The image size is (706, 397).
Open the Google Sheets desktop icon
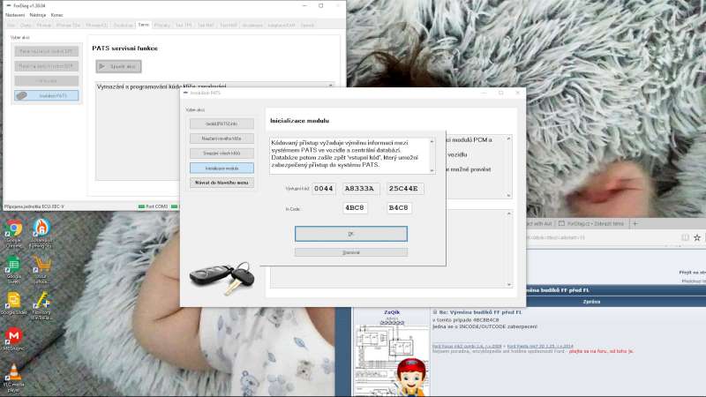(12, 265)
